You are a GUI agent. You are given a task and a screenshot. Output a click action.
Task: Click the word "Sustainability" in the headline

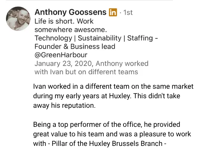[x=100, y=38]
